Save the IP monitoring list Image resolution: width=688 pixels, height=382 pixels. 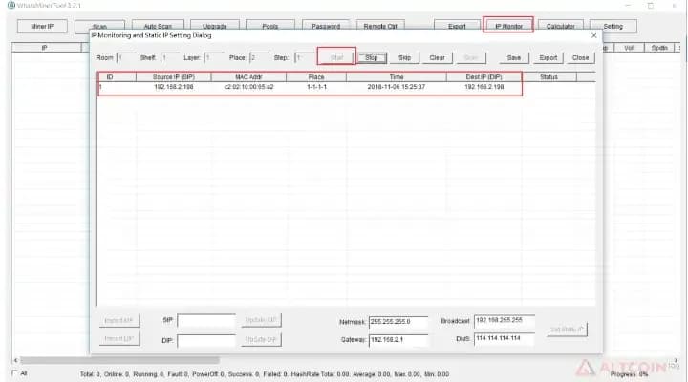pos(514,58)
